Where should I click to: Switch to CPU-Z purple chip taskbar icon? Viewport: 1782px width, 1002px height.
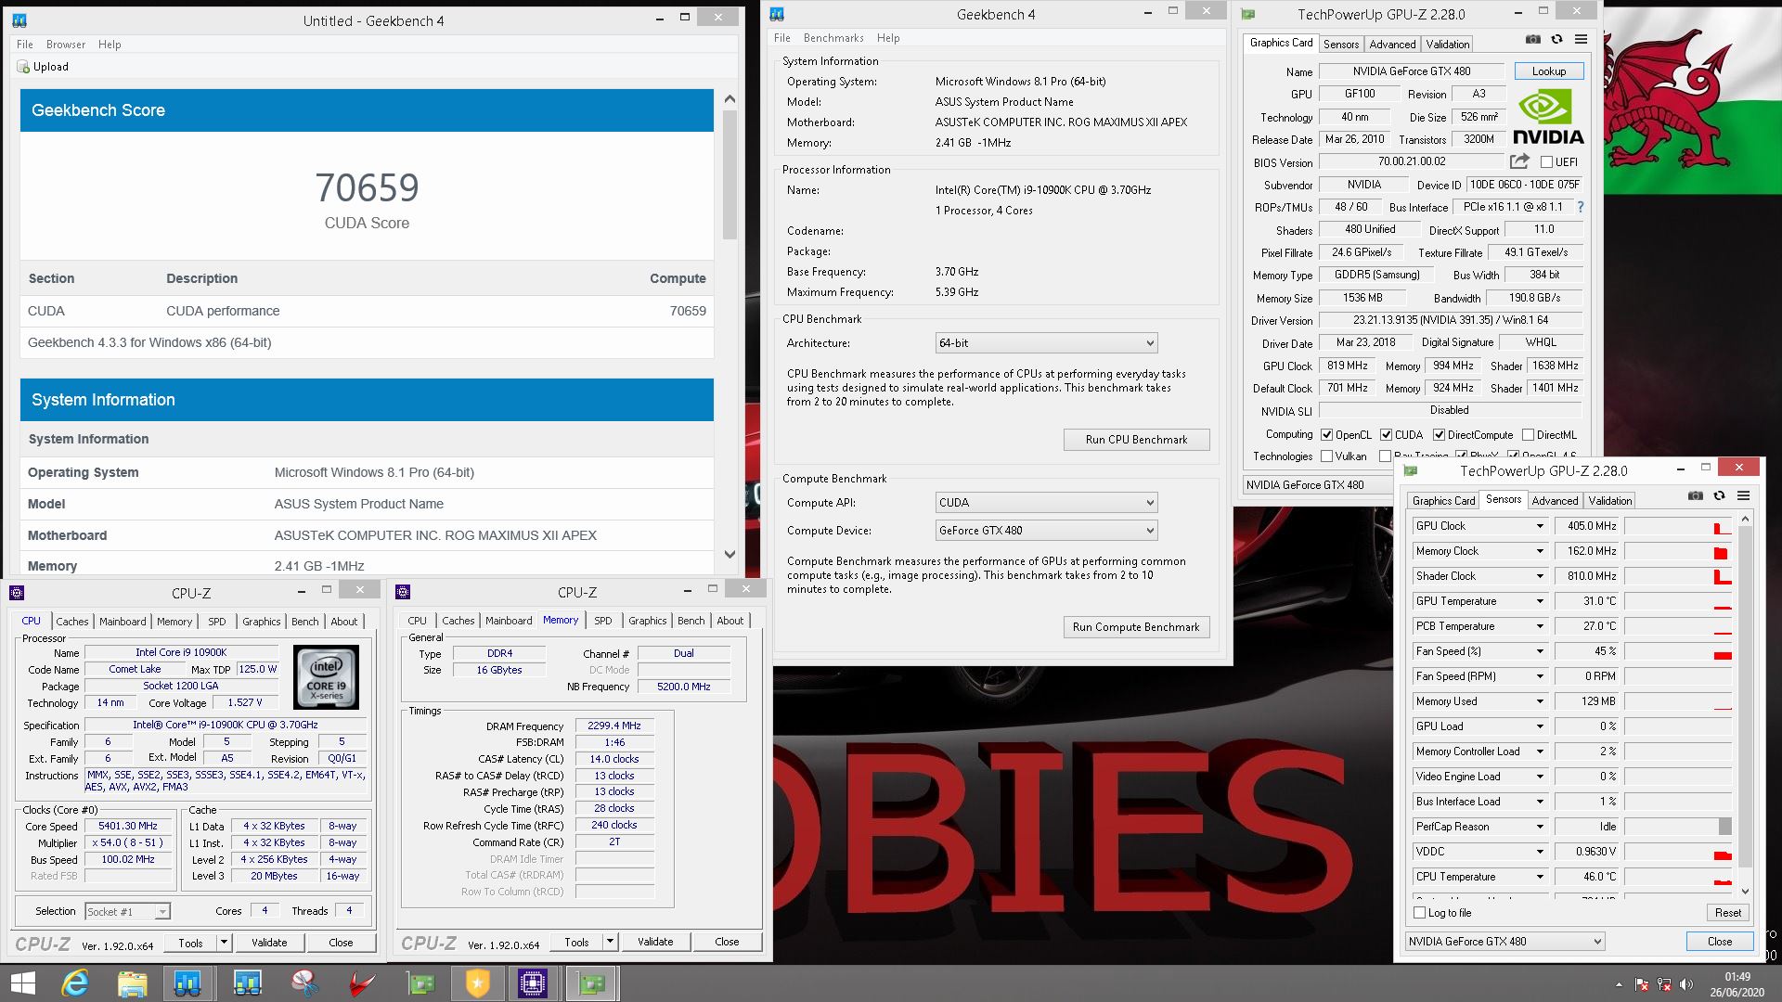533,983
